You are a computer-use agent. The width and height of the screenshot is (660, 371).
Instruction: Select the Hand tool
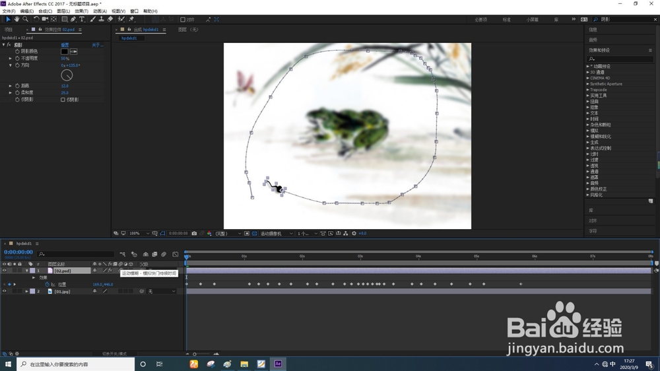click(16, 19)
